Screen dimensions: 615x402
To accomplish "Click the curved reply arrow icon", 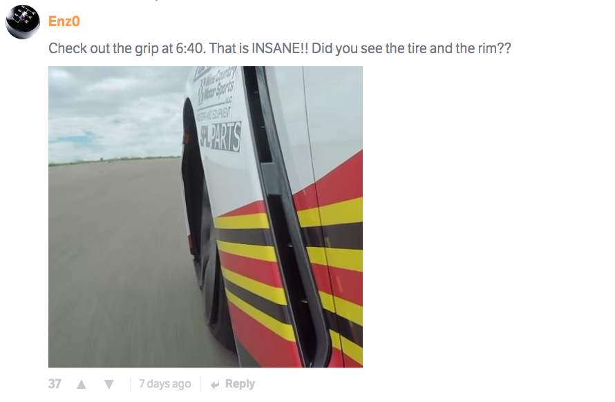I will [215, 384].
